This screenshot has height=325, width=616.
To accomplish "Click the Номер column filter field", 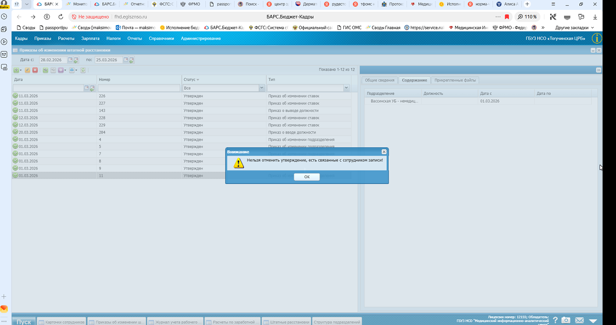I will (139, 88).
